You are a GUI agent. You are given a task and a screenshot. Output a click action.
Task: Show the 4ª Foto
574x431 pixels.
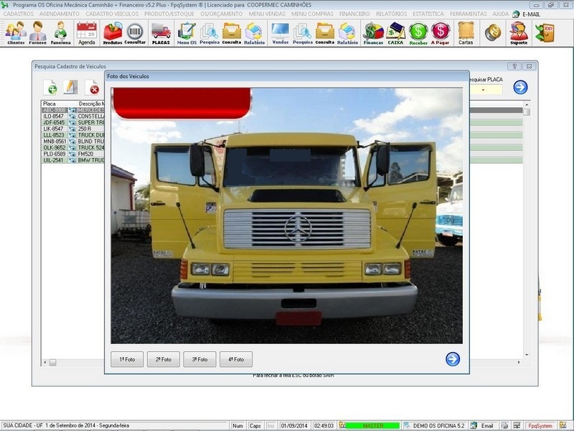[x=236, y=359]
